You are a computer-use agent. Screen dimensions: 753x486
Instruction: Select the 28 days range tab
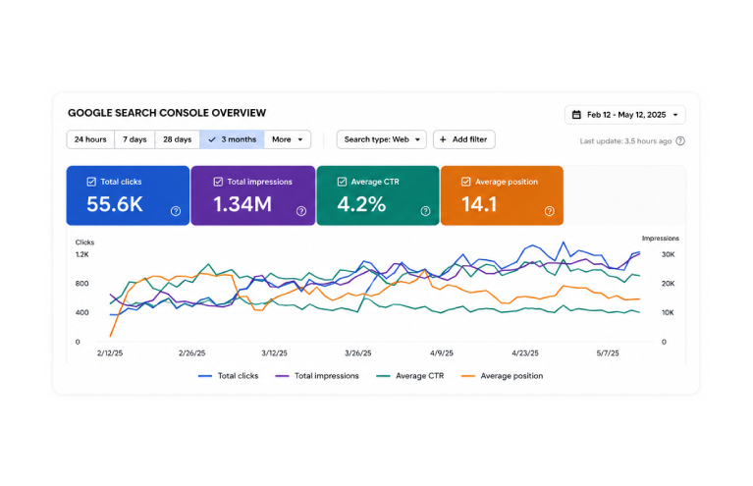click(x=177, y=139)
